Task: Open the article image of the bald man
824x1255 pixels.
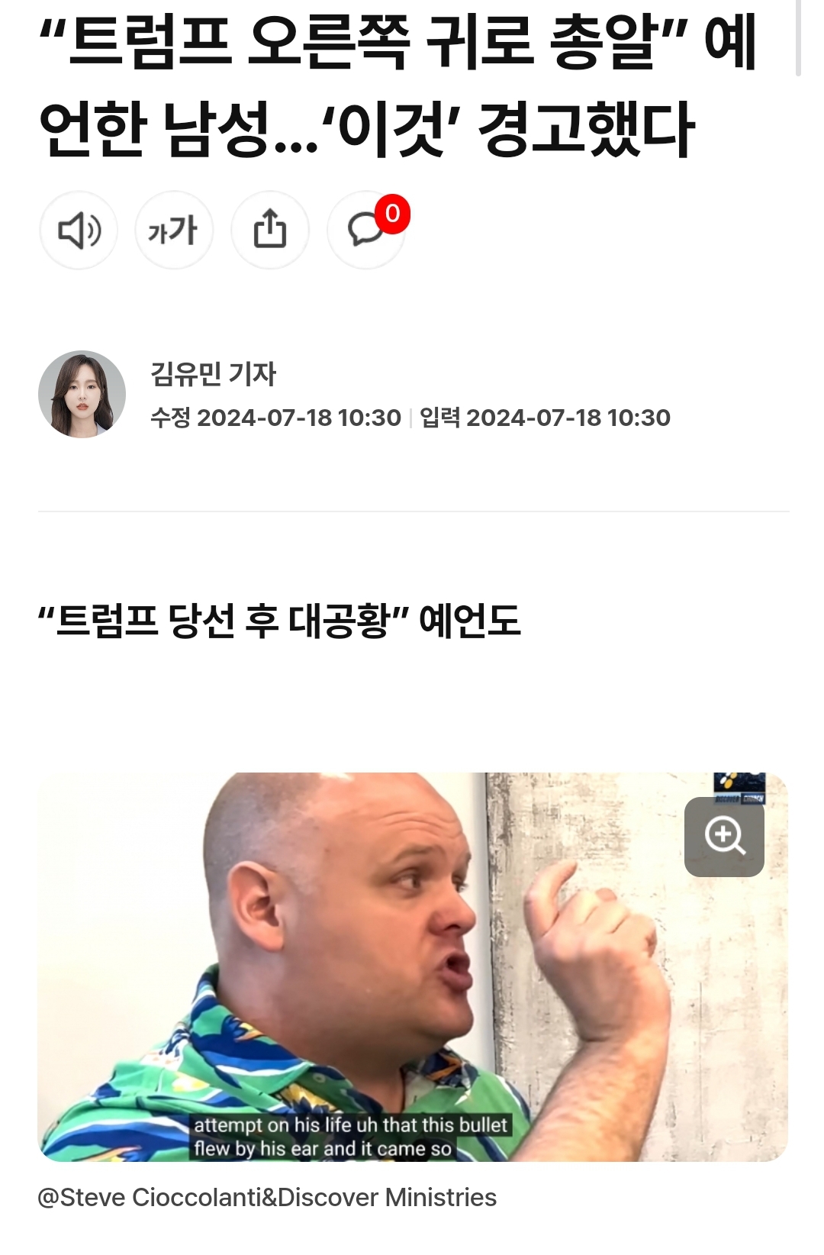Action: [x=413, y=967]
